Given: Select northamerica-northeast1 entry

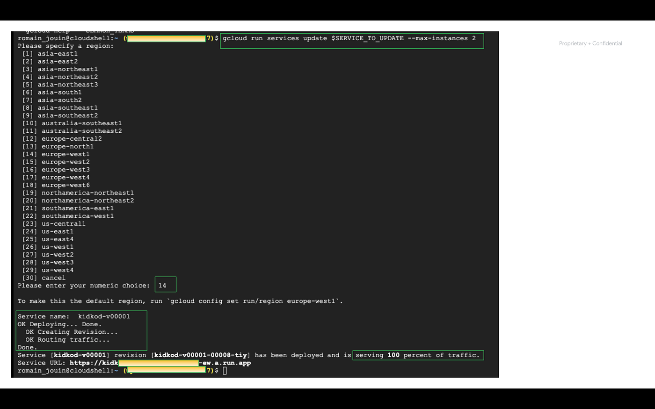Looking at the screenshot, I should pyautogui.click(x=78, y=193).
